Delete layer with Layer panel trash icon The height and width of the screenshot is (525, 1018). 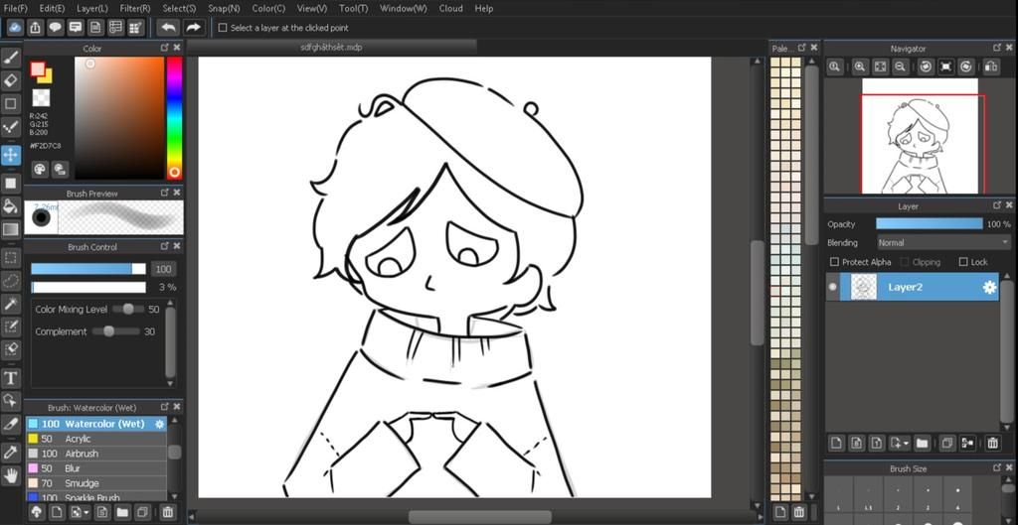coord(992,444)
